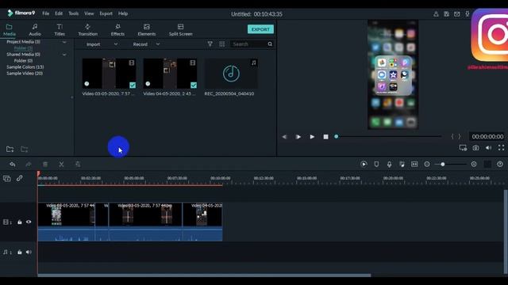Click the timeline Delete trash icon
508x285 pixels.
click(45, 164)
